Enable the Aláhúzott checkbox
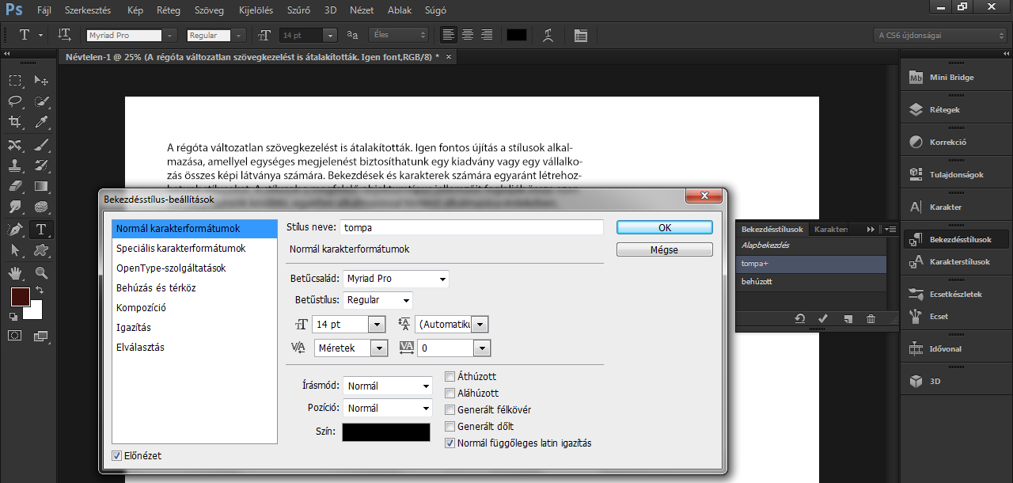The height and width of the screenshot is (483, 1013). click(x=450, y=394)
